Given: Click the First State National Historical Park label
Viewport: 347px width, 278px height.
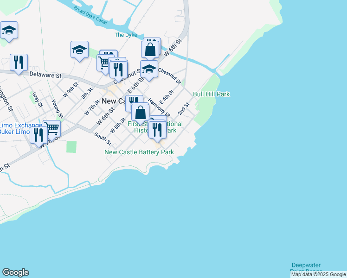Looking at the screenshot, I should click(x=155, y=127).
